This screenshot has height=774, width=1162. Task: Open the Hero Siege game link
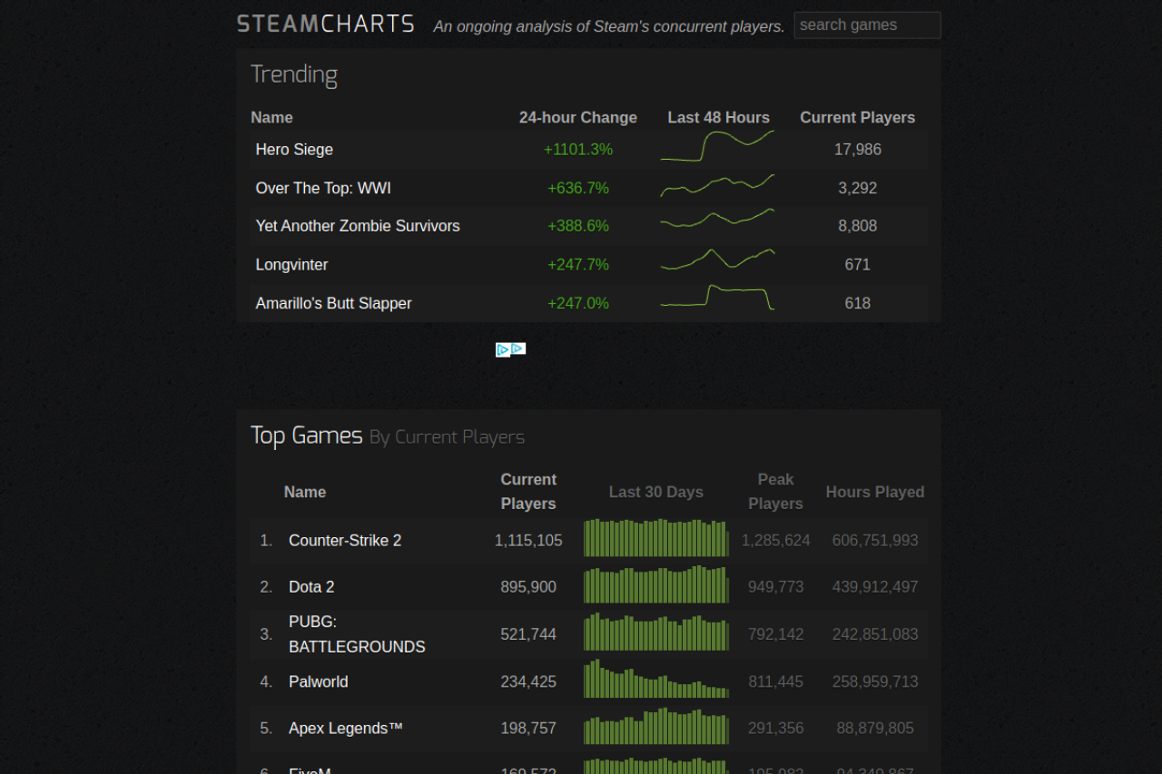pos(294,150)
